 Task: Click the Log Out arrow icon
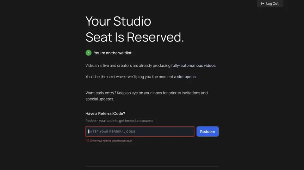pos(262,4)
